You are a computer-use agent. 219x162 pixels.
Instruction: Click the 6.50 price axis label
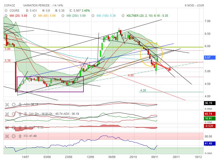(207, 34)
